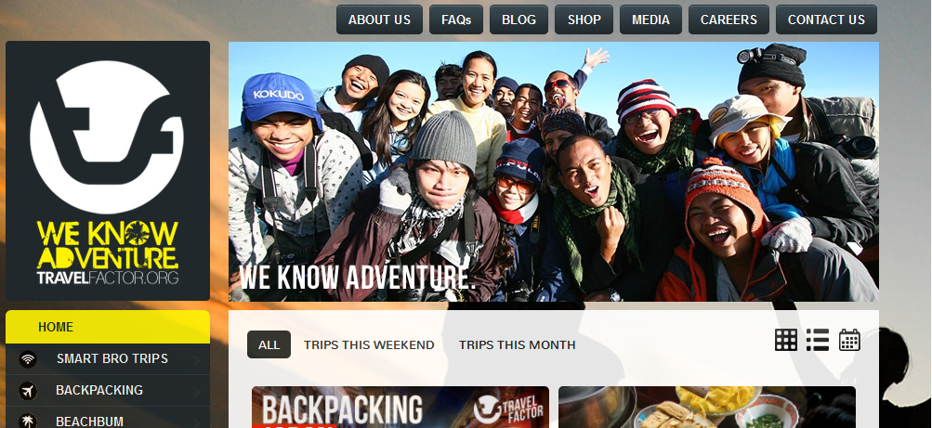Image resolution: width=932 pixels, height=428 pixels.
Task: Switch to list view icon
Action: (x=818, y=340)
